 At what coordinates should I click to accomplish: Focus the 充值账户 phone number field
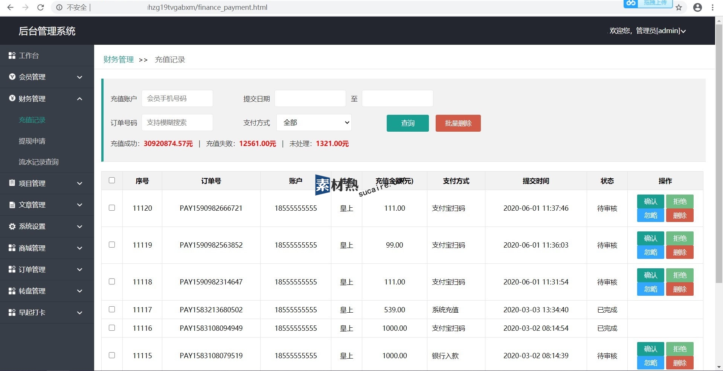click(x=177, y=98)
